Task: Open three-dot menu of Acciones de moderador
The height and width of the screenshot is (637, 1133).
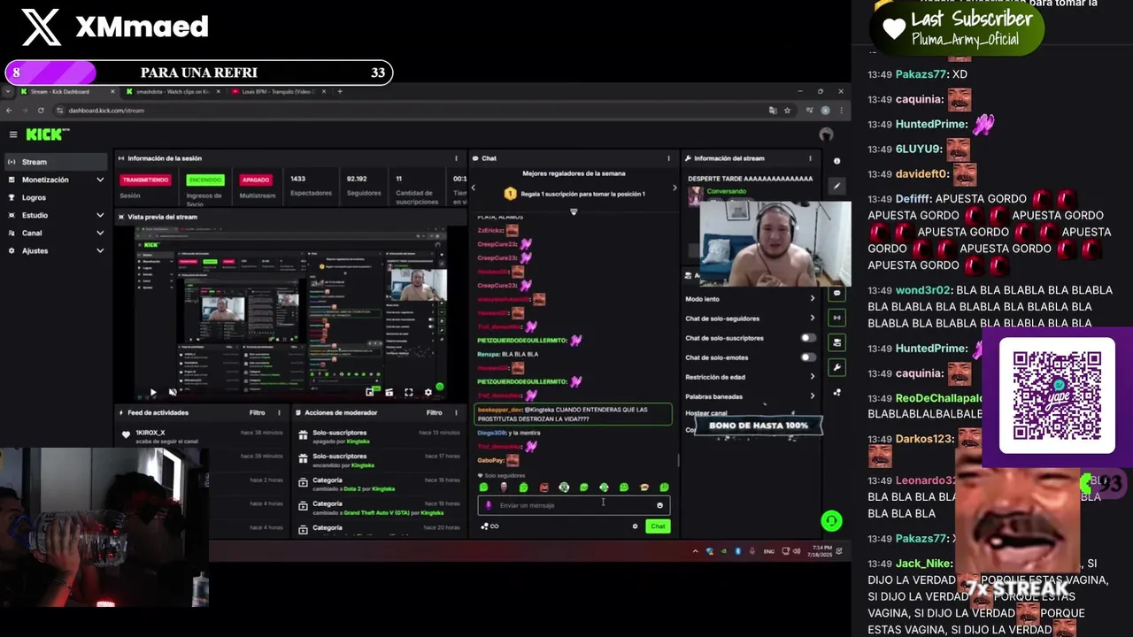Action: tap(456, 412)
